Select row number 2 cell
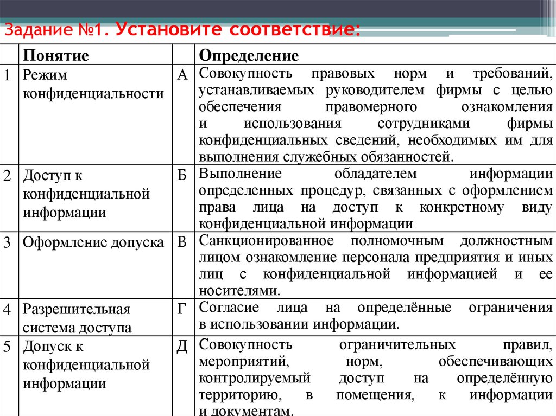The width and height of the screenshot is (556, 416). coord(9,199)
